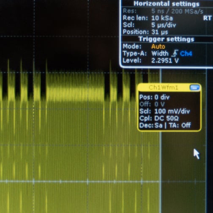Change channel Scl 100 mV/div

tap(172, 111)
